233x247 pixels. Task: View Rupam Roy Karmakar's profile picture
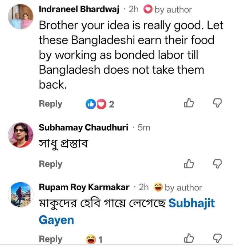coord(21,195)
